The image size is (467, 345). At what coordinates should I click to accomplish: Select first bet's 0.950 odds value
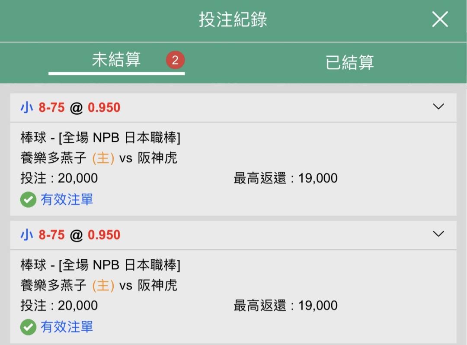click(x=104, y=107)
